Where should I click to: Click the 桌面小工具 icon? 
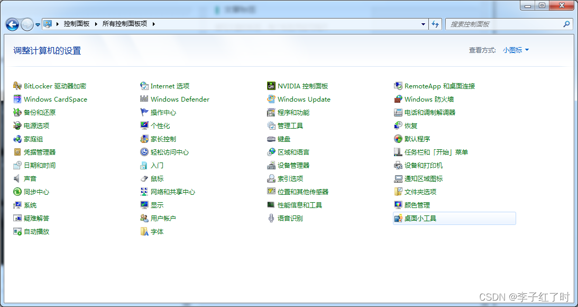398,219
